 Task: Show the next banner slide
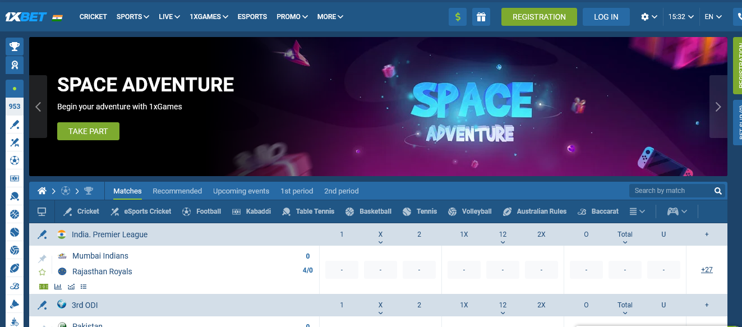[x=718, y=107]
